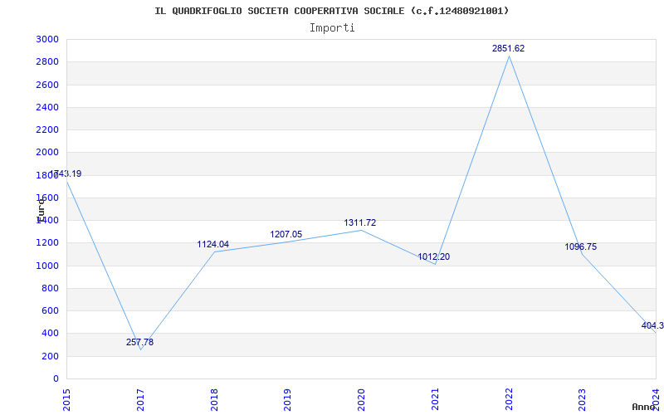Click the x-axis year 2018
This screenshot has width=664, height=415.
click(x=214, y=400)
